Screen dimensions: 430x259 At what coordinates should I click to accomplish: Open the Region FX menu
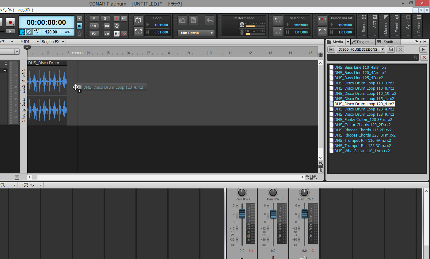tap(53, 42)
